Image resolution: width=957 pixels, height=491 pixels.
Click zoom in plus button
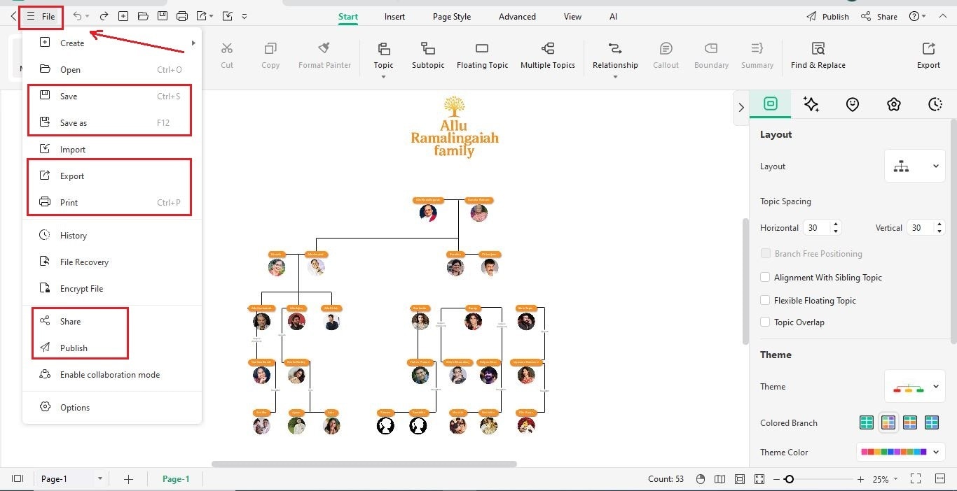[x=860, y=479]
